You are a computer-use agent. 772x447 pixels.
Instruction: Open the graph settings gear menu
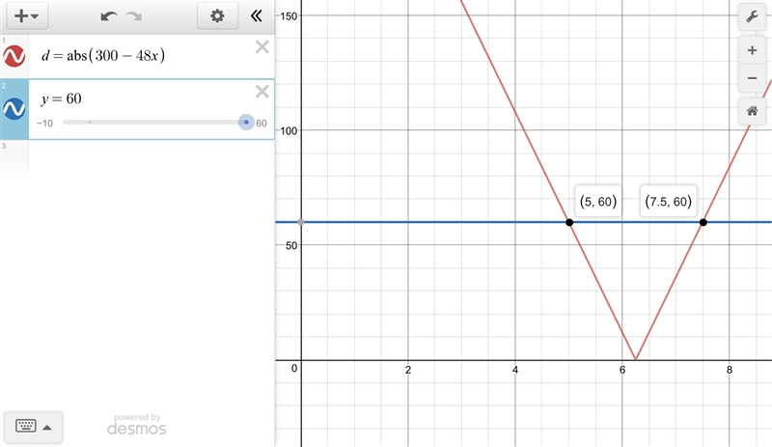coord(218,15)
